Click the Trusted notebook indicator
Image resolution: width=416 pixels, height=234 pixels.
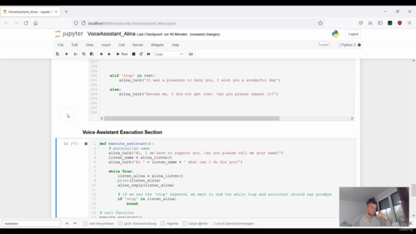tap(323, 45)
